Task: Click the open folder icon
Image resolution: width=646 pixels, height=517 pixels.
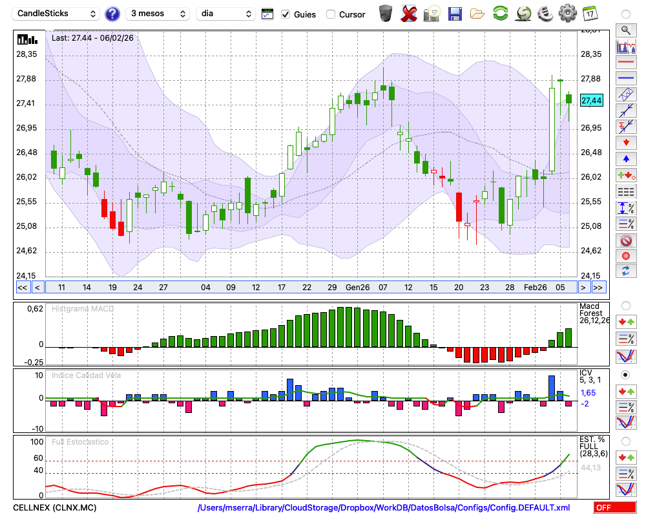Action: tap(477, 14)
